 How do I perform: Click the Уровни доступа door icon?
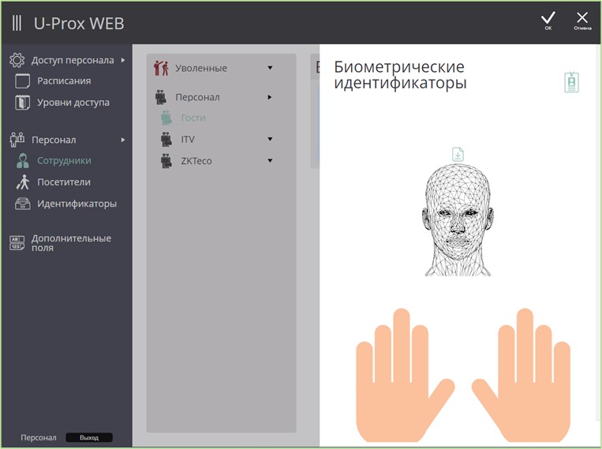[x=22, y=103]
